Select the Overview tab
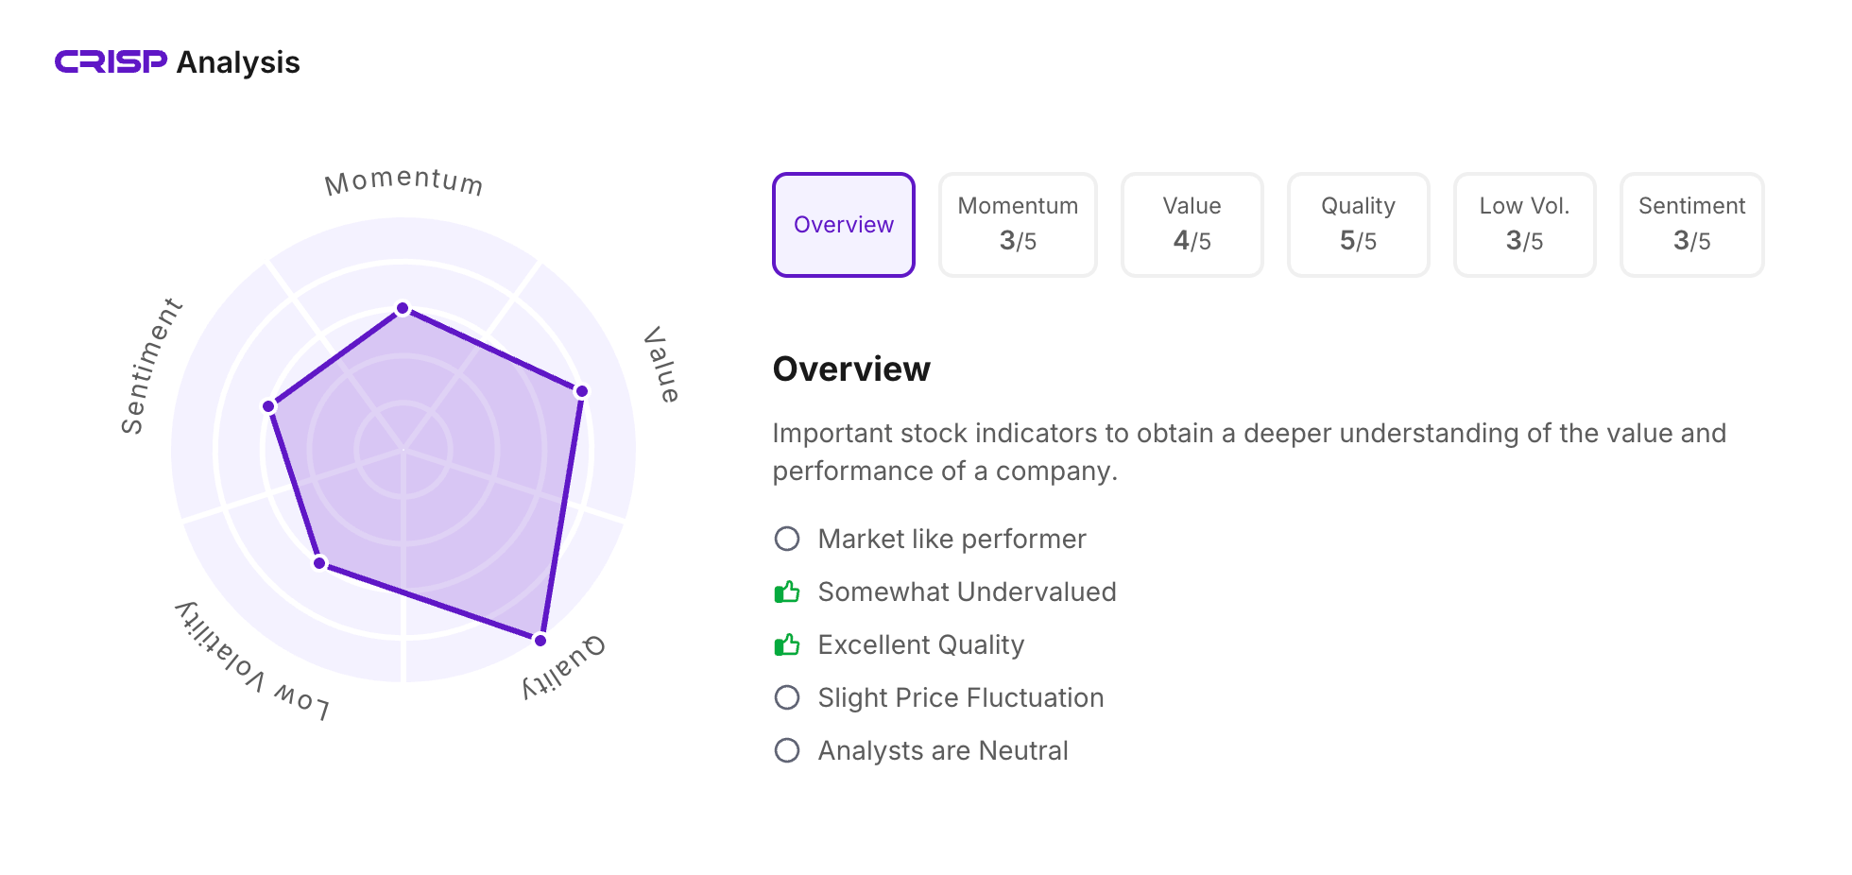This screenshot has width=1852, height=875. pyautogui.click(x=843, y=225)
